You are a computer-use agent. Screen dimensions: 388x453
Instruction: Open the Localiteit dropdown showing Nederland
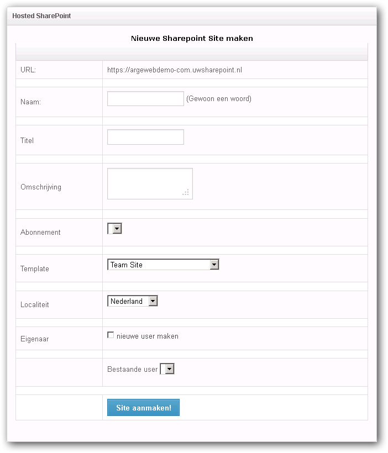(133, 301)
